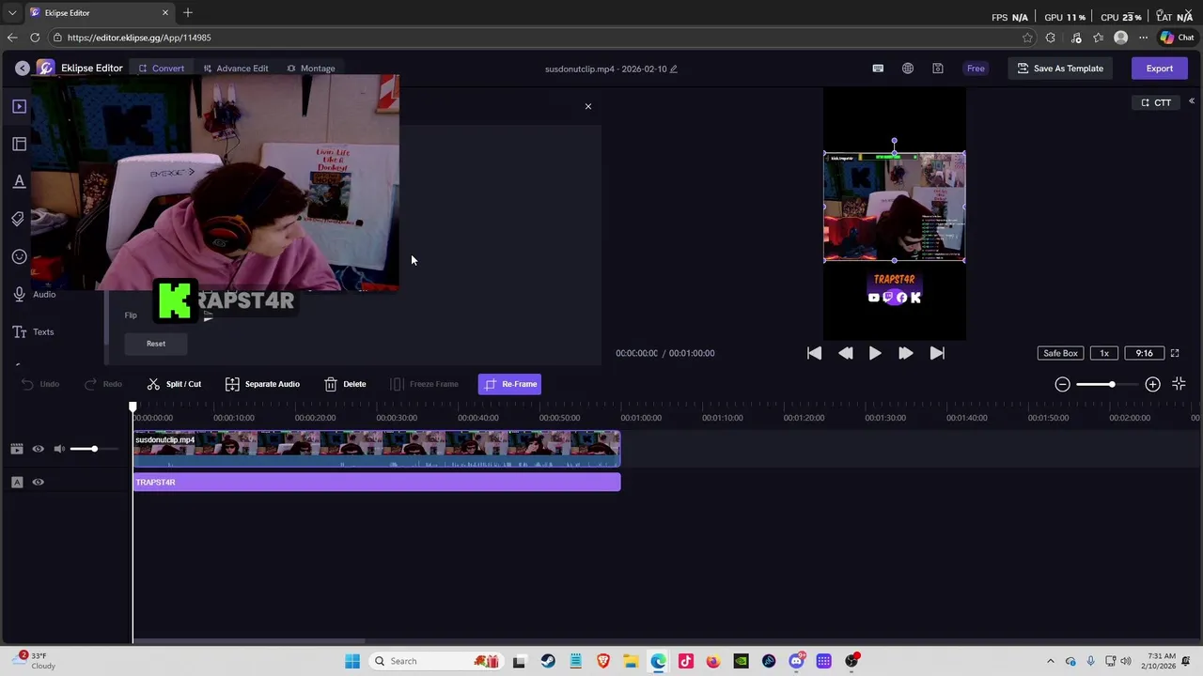Image resolution: width=1203 pixels, height=676 pixels.
Task: Enter fullscreen preview mode
Action: point(1175,353)
